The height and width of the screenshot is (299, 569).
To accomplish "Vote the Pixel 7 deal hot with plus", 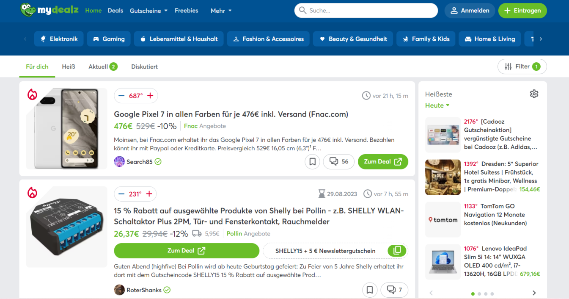I will click(150, 96).
